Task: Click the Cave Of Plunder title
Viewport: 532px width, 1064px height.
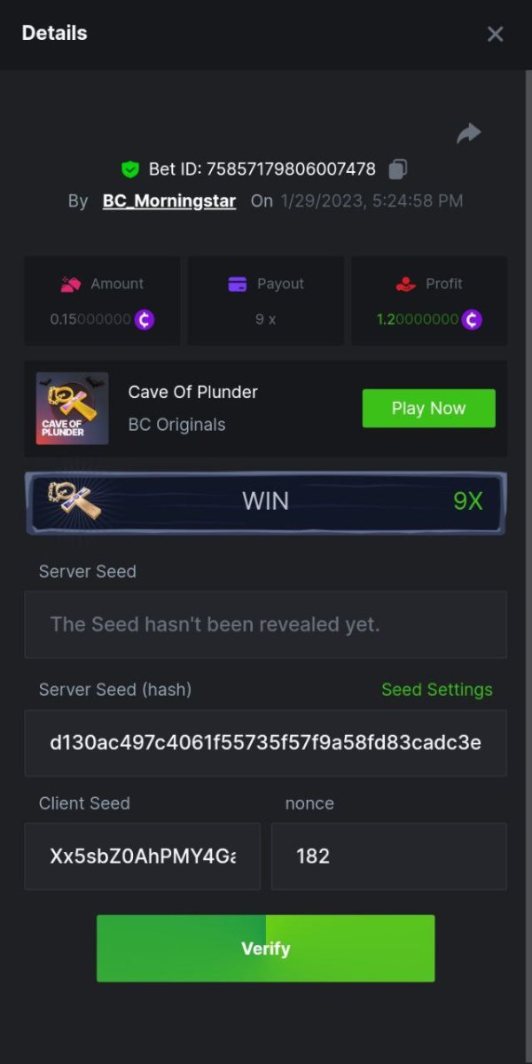Action: [x=193, y=392]
